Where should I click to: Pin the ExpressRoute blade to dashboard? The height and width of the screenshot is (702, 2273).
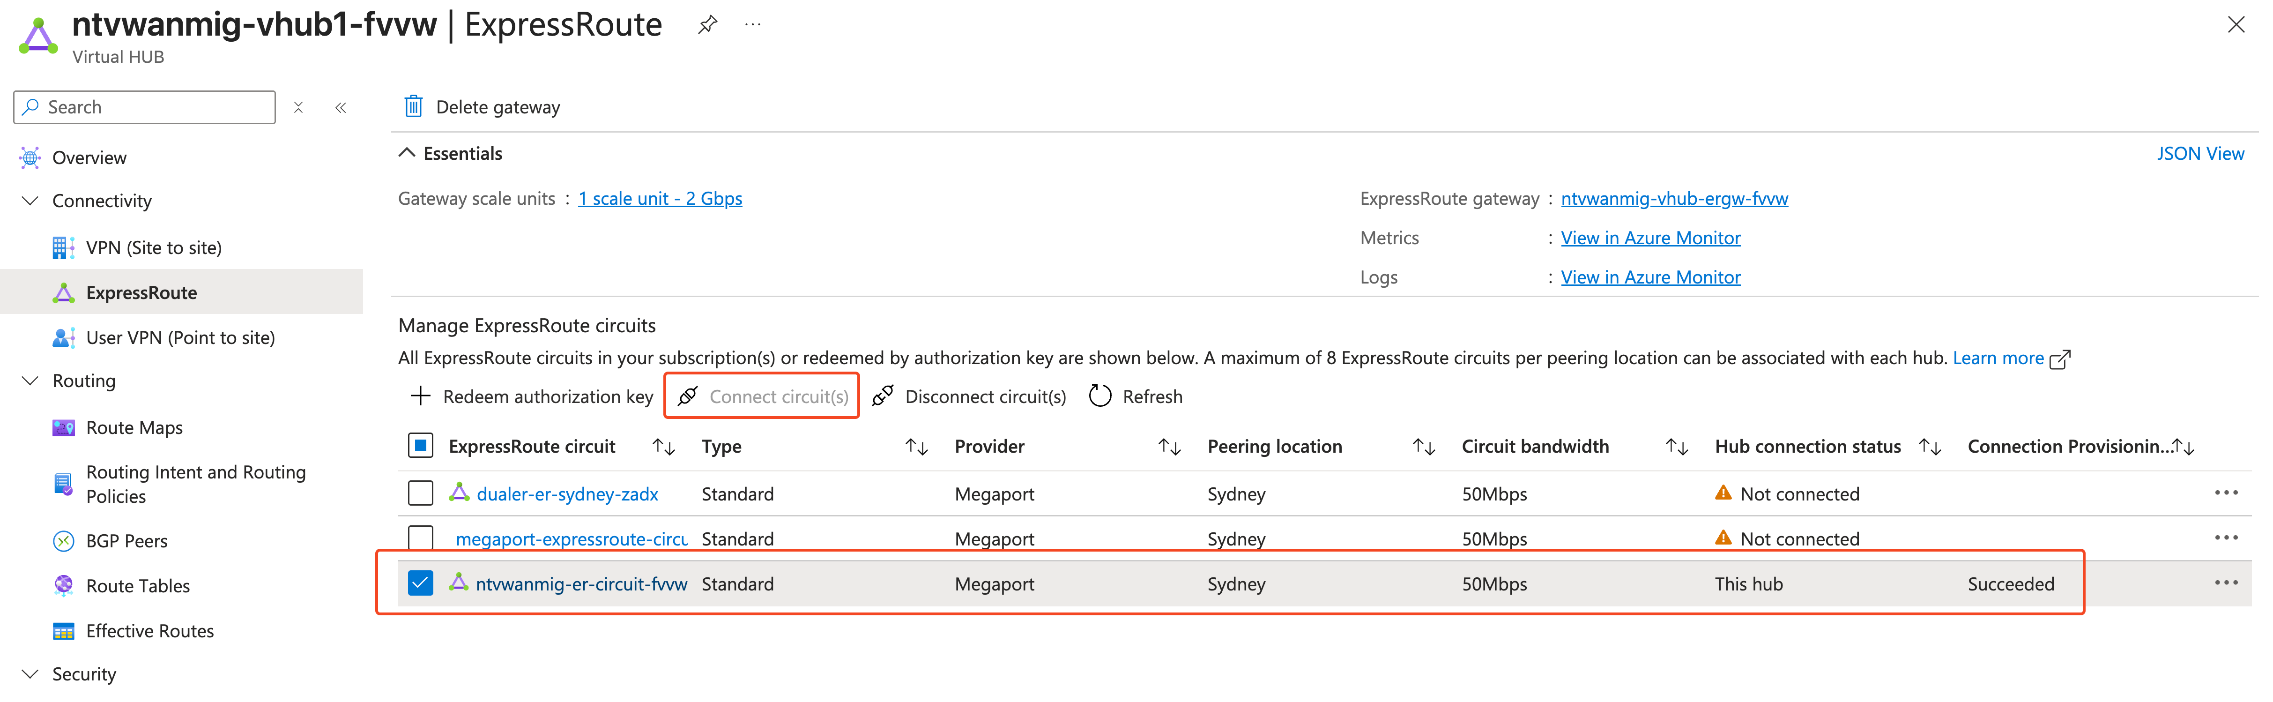tap(707, 25)
